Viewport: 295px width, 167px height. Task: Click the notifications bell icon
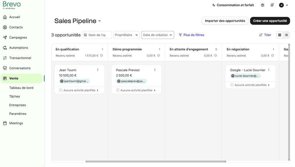tap(272, 5)
